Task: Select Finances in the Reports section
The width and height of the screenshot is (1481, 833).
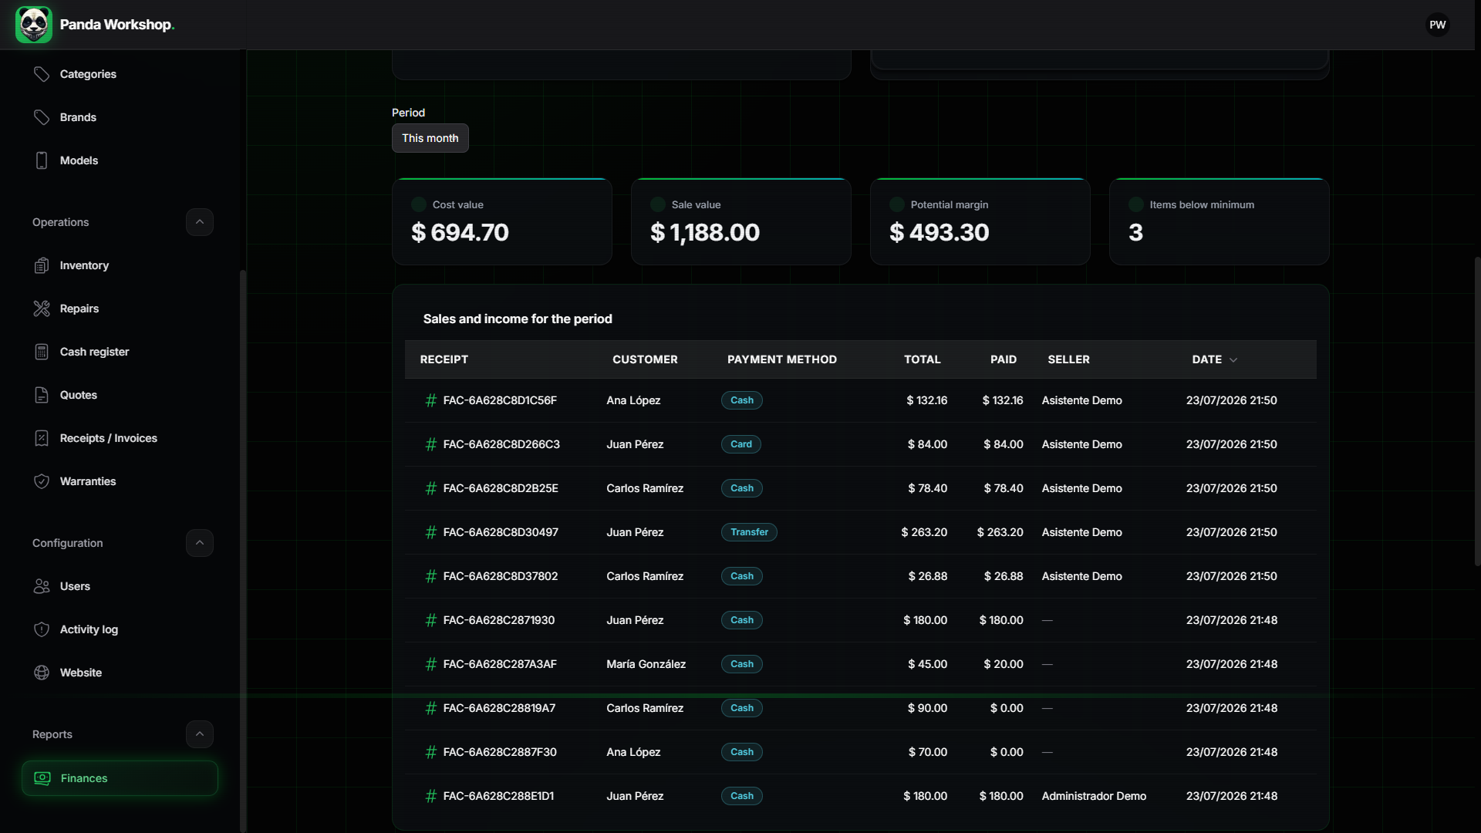Action: [120, 778]
